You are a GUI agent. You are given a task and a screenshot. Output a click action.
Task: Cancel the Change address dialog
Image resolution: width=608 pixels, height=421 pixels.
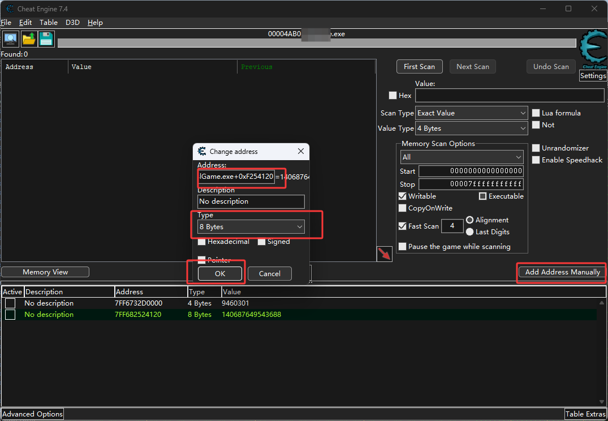pos(269,273)
